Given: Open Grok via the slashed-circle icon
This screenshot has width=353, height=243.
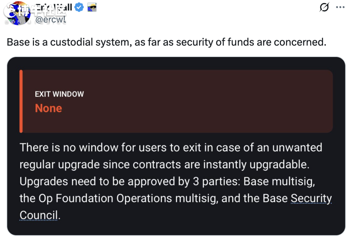Looking at the screenshot, I should [x=324, y=7].
